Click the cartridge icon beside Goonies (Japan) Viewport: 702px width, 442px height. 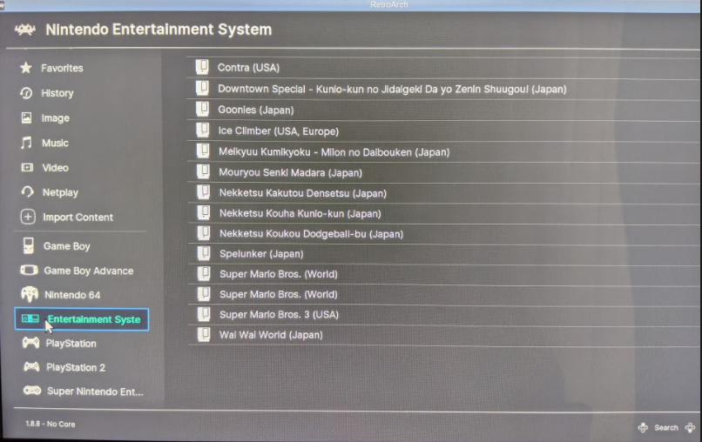[x=203, y=109]
